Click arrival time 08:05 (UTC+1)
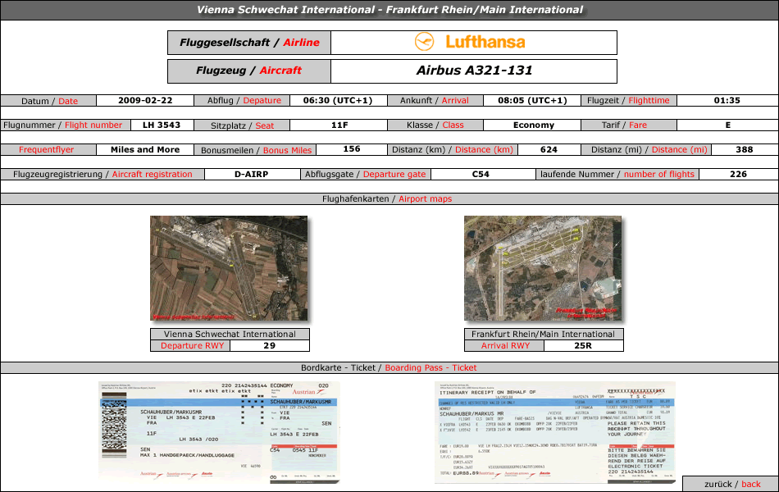The image size is (779, 492). click(532, 100)
